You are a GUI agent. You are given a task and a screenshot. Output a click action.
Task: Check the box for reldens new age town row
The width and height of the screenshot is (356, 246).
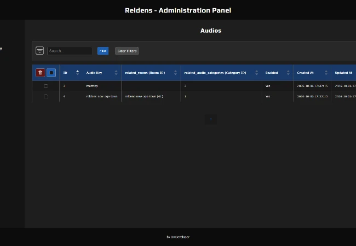[45, 97]
